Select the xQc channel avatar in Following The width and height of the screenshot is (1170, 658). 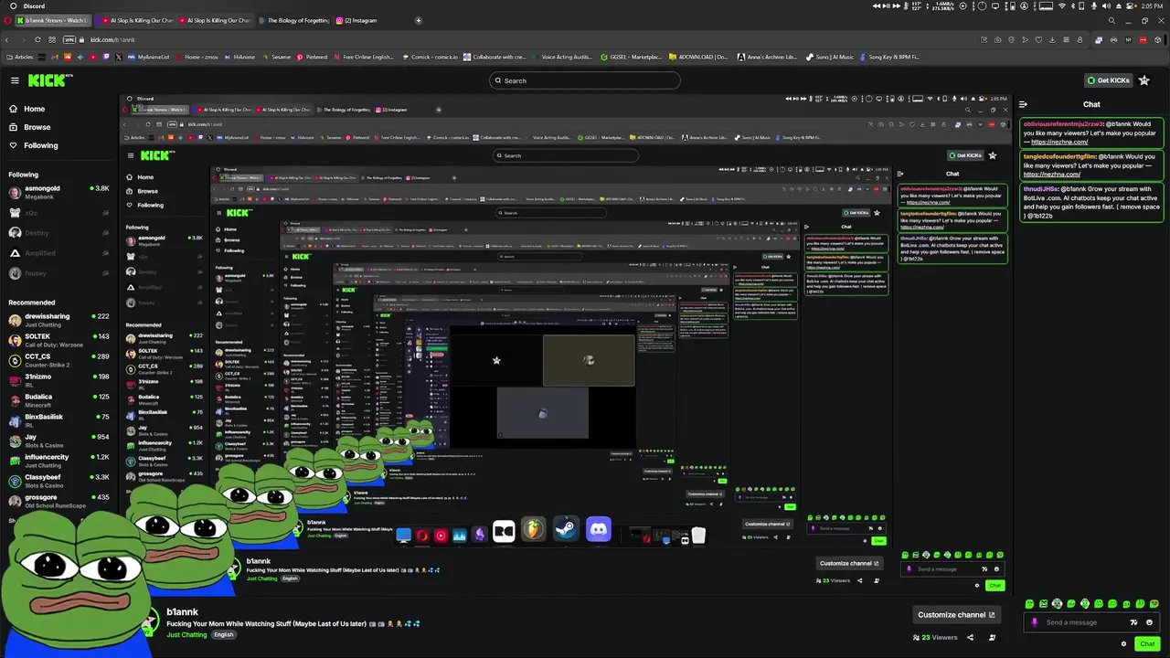[15, 212]
